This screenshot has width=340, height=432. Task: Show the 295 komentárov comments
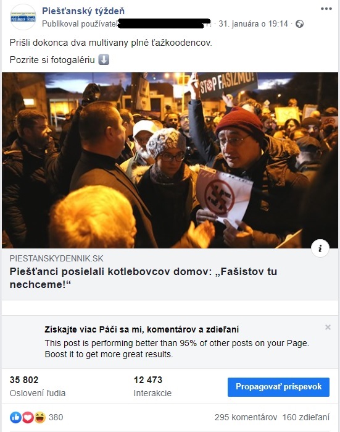(246, 417)
